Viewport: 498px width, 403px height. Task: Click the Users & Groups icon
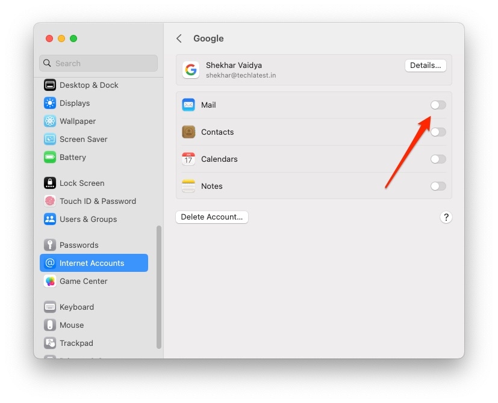pyautogui.click(x=50, y=220)
